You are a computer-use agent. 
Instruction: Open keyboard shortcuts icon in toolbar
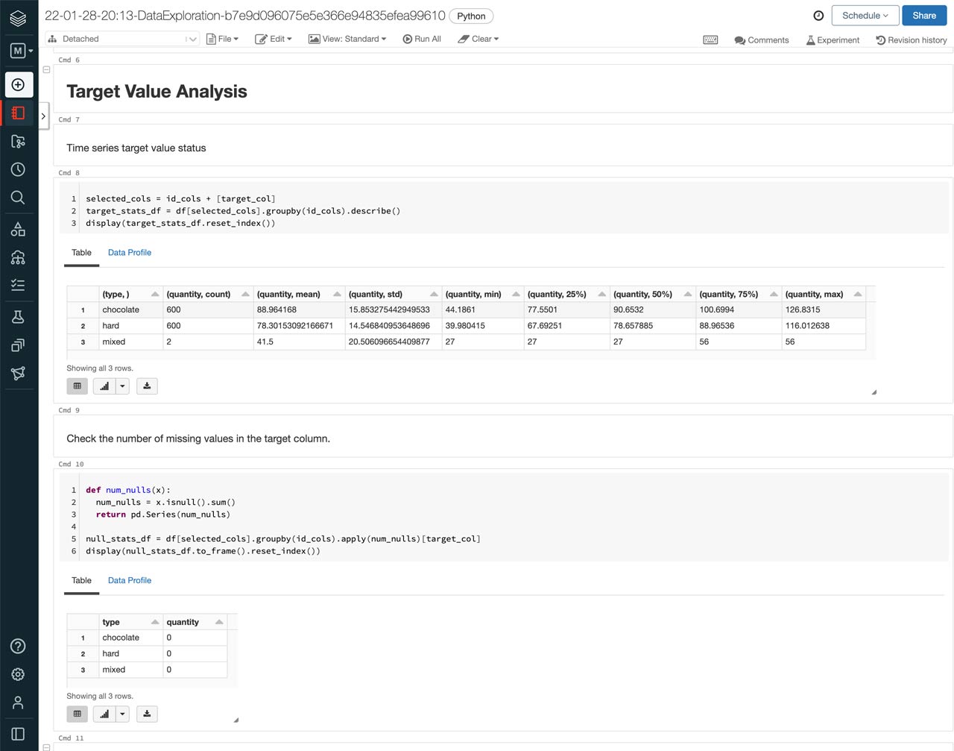(x=710, y=40)
